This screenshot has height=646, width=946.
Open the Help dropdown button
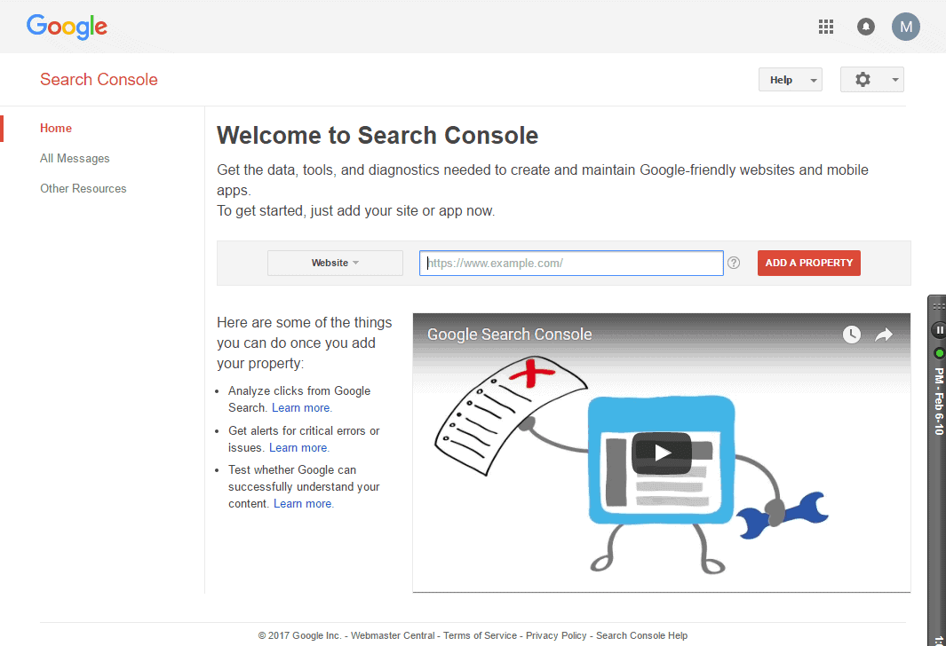coord(791,80)
